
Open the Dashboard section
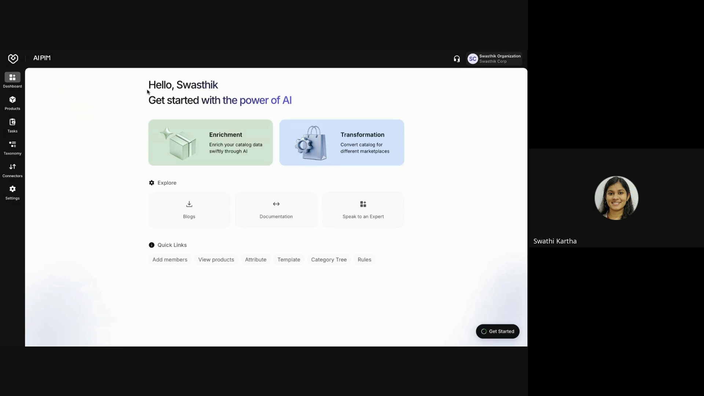tap(12, 80)
